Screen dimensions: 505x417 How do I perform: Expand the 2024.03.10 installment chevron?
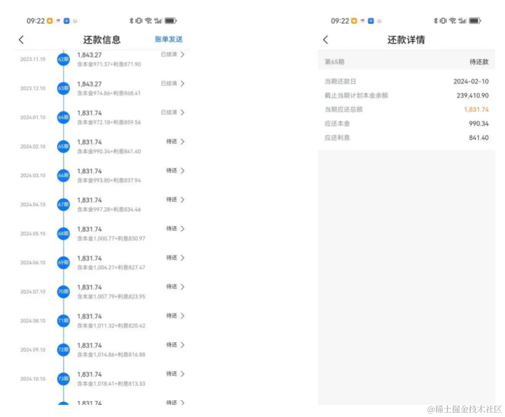[182, 170]
